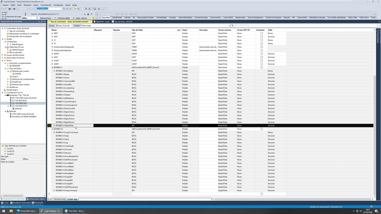Toggle Constante checkbox for BOMBA1:O tag
Viewport: 381px width, 214px height.
pyautogui.click(x=262, y=129)
